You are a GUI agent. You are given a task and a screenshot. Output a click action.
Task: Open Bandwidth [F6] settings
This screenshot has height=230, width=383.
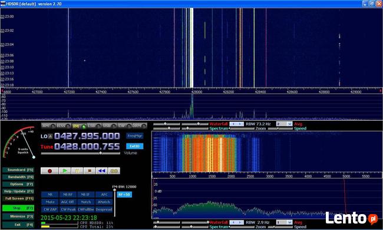[18, 177]
